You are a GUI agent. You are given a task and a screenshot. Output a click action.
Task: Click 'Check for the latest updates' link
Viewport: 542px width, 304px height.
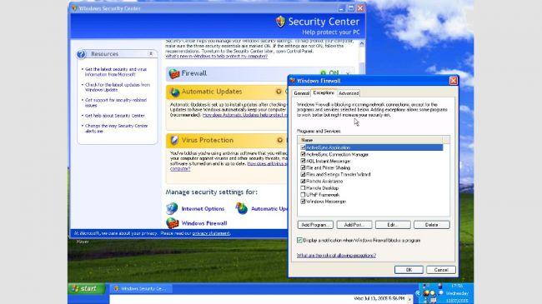118,87
